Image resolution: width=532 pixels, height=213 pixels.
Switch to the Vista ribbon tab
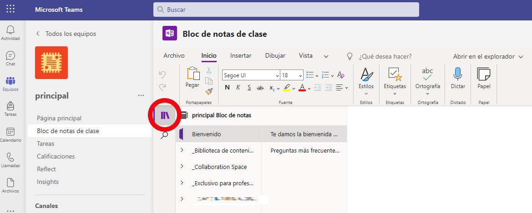pos(306,56)
